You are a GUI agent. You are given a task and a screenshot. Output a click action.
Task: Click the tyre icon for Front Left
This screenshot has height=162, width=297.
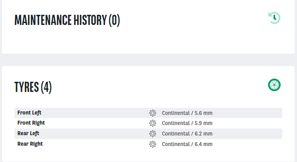152,113
